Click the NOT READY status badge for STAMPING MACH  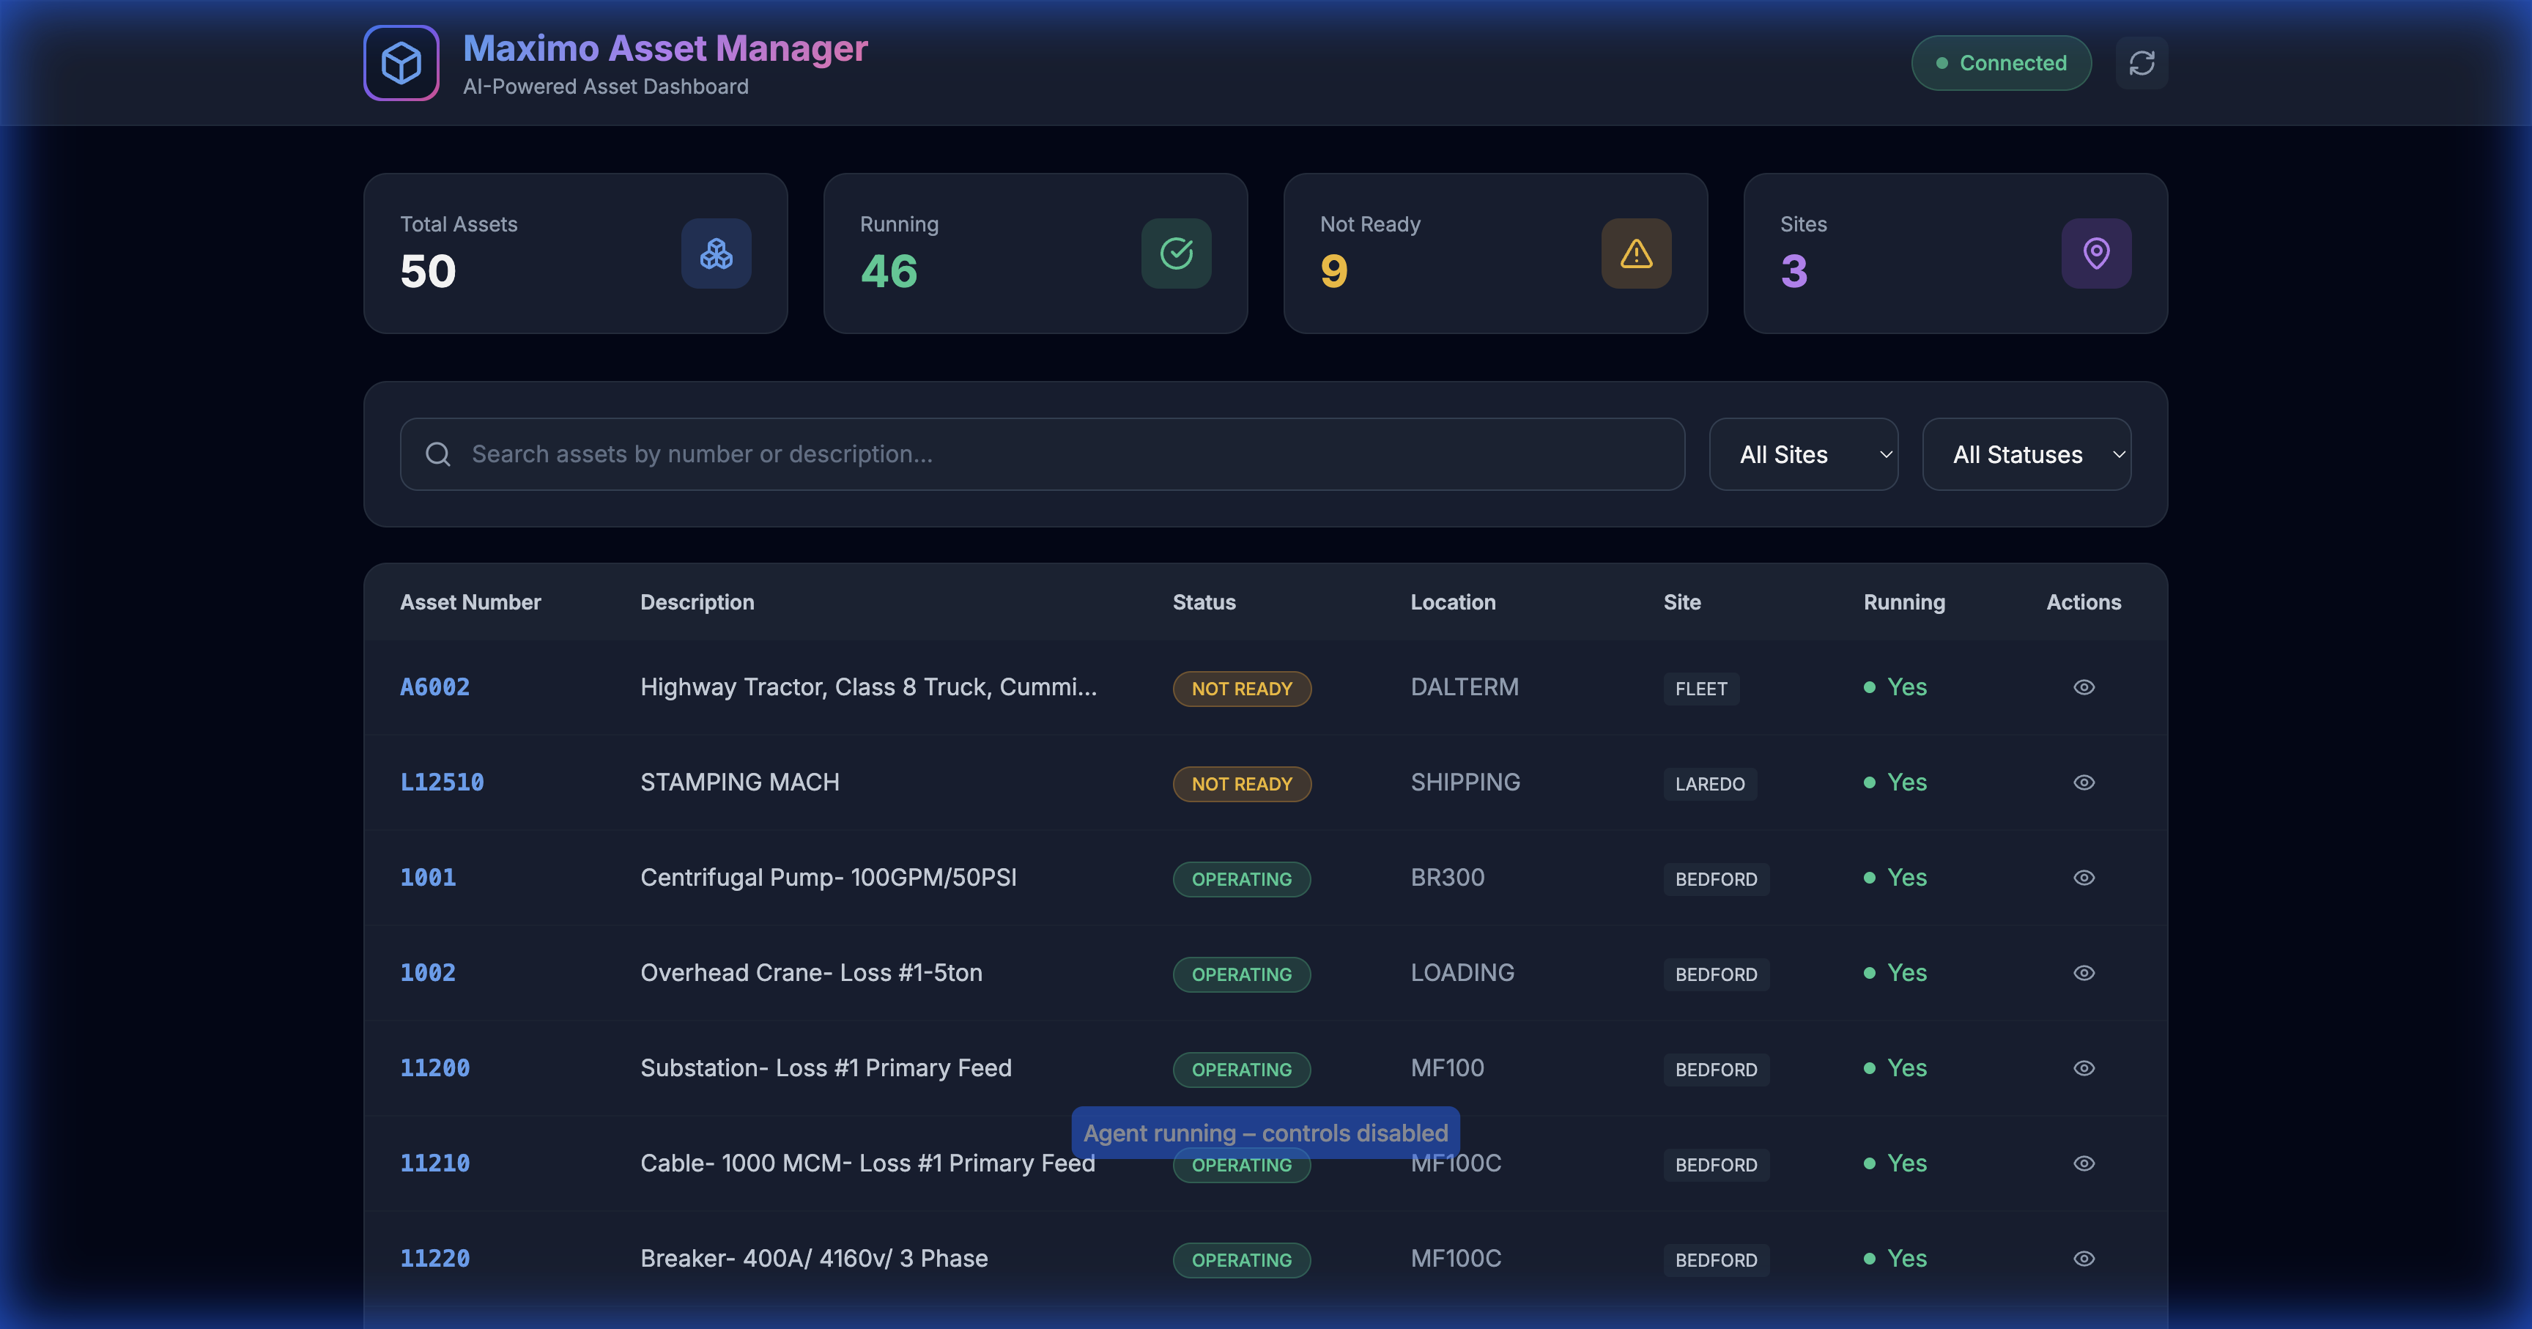1241,783
